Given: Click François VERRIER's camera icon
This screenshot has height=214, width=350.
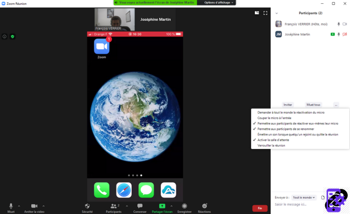Looking at the screenshot, I should 345,24.
